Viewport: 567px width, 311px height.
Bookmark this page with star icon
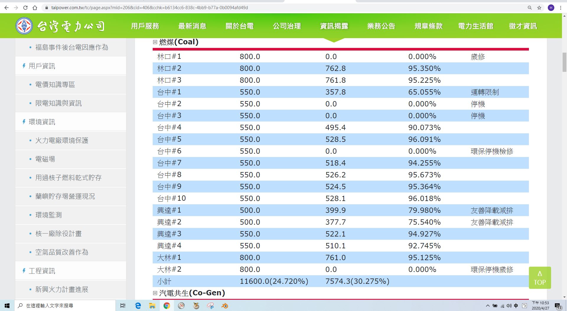click(539, 8)
